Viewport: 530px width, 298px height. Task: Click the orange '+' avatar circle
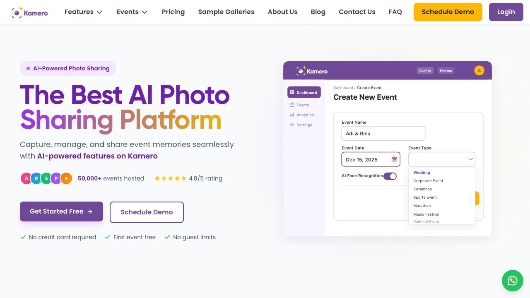[x=66, y=178]
